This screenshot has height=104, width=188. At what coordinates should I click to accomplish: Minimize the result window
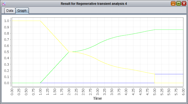173,3
